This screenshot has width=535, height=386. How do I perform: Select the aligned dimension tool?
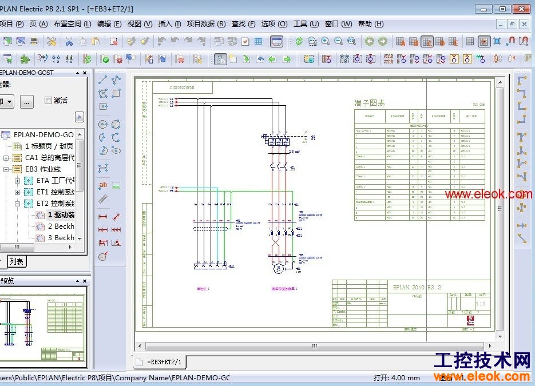(116, 217)
